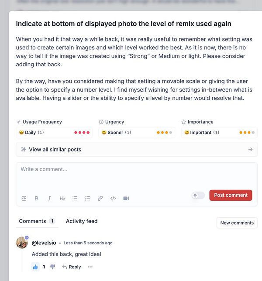Image resolution: width=262 pixels, height=281 pixels.
Task: Click the Post comment button
Action: 231,195
